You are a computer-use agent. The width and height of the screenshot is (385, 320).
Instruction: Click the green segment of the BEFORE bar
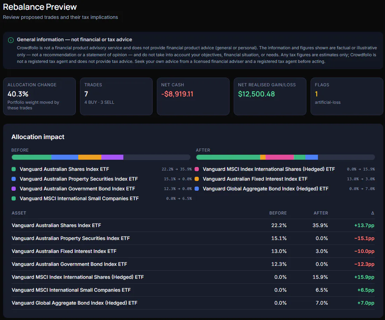31,157
